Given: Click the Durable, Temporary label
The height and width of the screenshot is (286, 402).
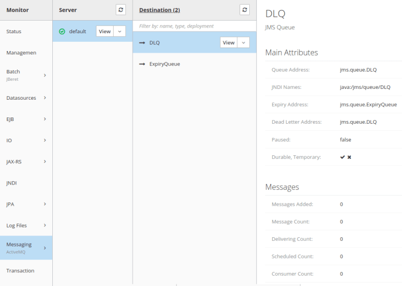Looking at the screenshot, I should coord(296,157).
